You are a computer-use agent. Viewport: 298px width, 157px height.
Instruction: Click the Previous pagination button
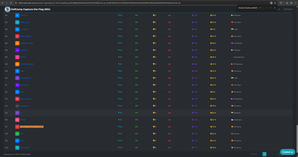[254, 154]
